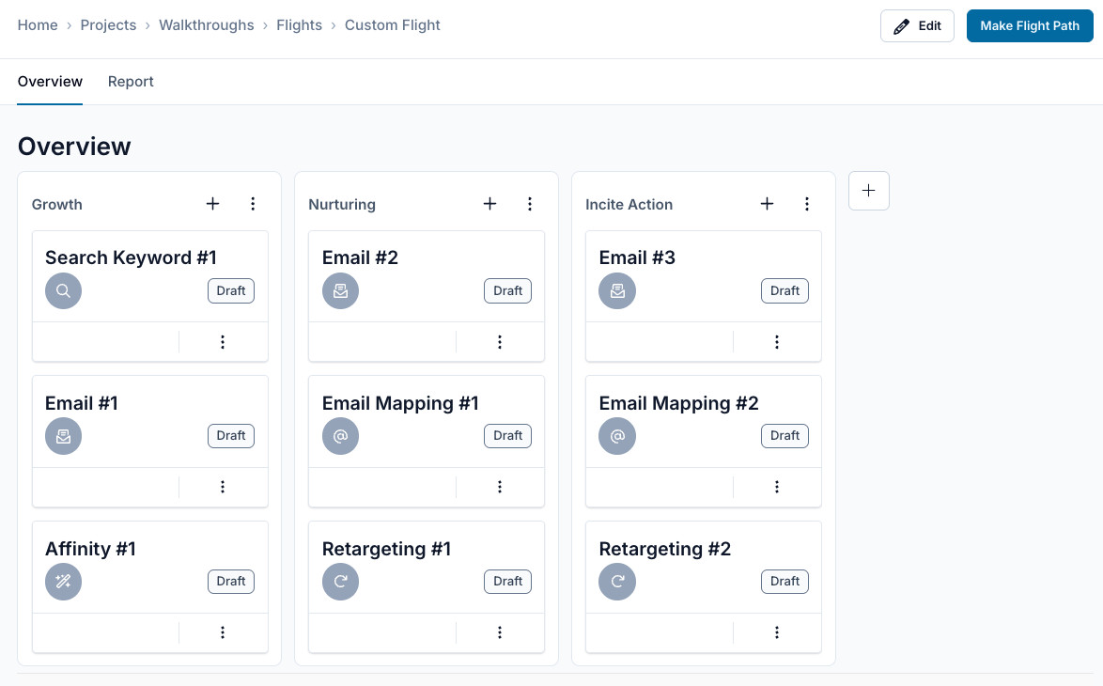This screenshot has width=1103, height=686.
Task: Open the Email #2 card title
Action: [360, 257]
